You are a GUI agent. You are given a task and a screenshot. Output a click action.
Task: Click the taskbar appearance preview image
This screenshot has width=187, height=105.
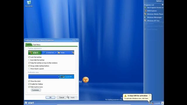51,52
